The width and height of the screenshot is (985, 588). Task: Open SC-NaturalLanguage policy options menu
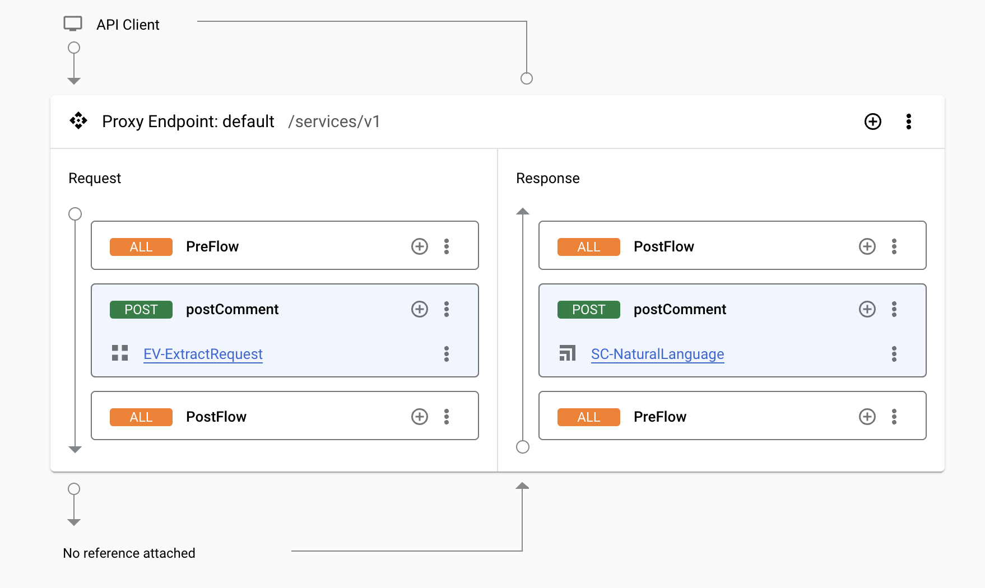click(x=894, y=354)
